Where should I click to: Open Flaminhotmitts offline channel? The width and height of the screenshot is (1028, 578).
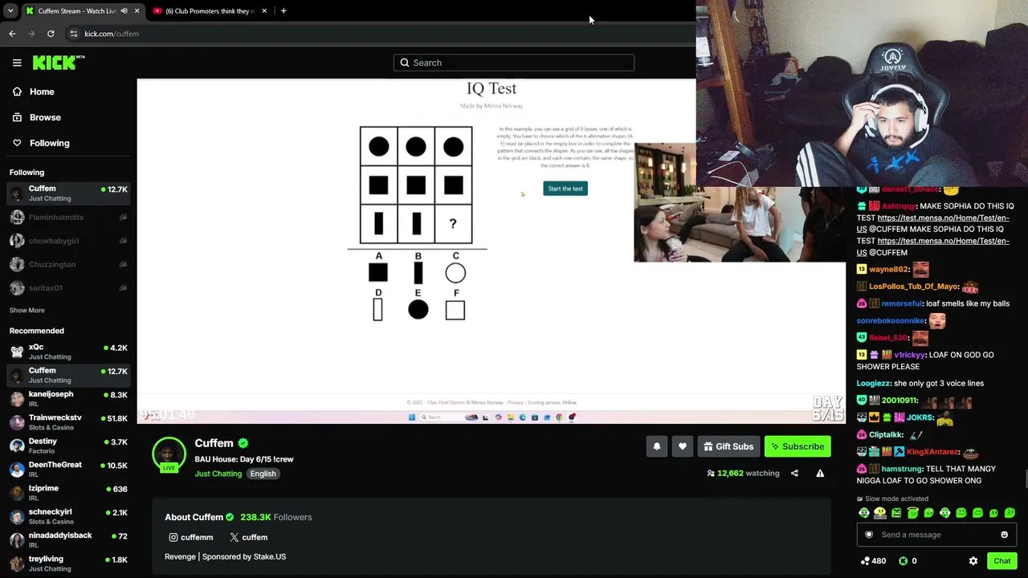[x=68, y=218]
